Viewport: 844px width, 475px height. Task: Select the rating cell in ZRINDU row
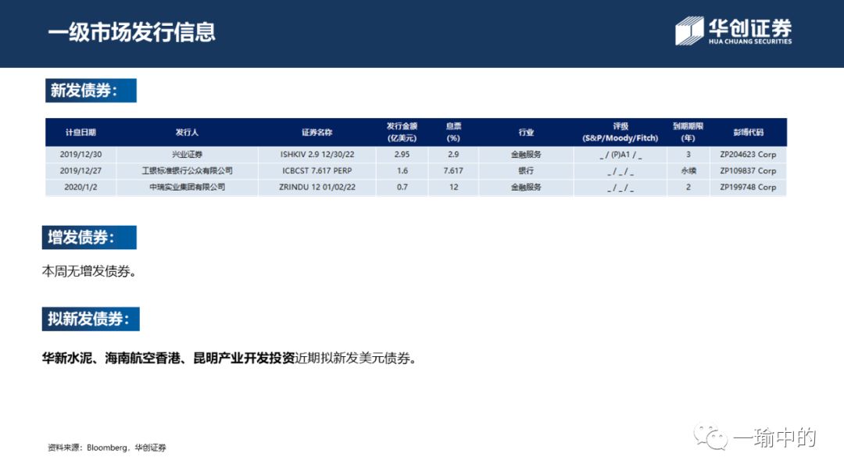620,188
